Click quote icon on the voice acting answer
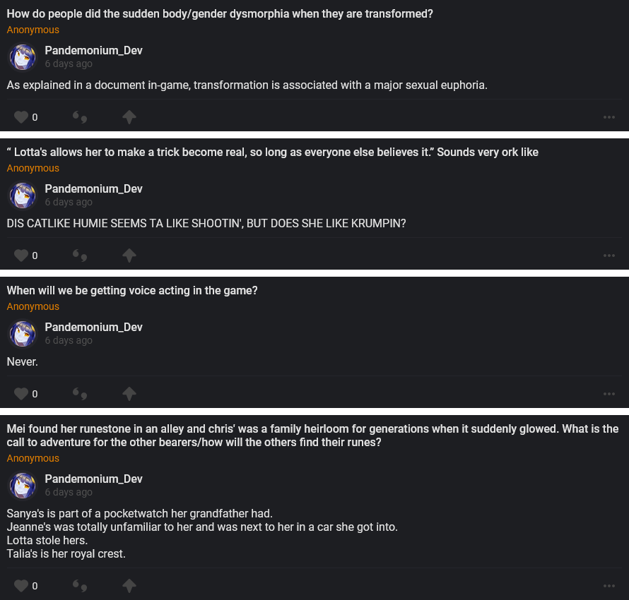Image resolution: width=629 pixels, height=600 pixels. 80,394
